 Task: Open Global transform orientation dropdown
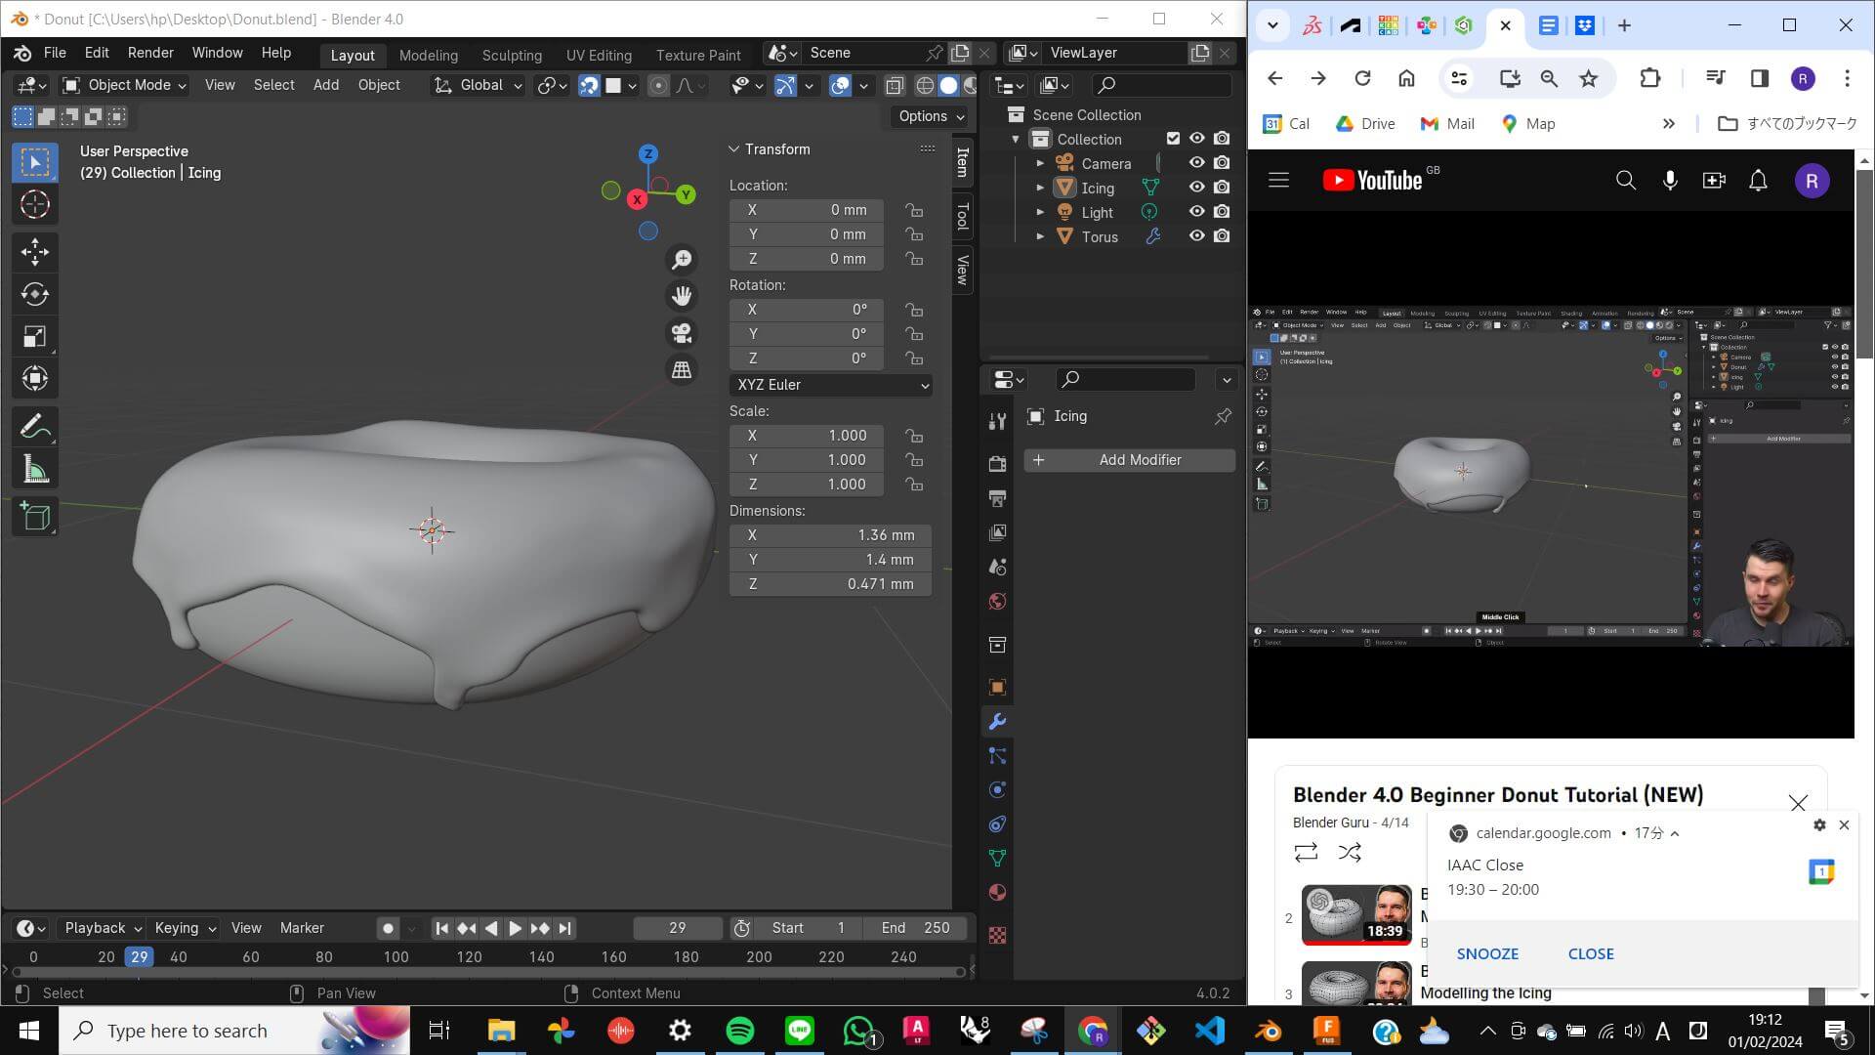point(478,86)
